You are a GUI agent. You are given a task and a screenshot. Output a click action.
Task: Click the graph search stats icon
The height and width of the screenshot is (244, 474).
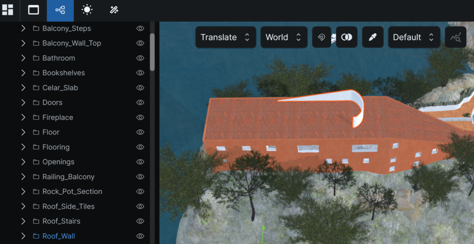455,37
